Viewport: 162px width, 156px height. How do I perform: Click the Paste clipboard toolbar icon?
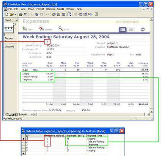click(x=41, y=14)
